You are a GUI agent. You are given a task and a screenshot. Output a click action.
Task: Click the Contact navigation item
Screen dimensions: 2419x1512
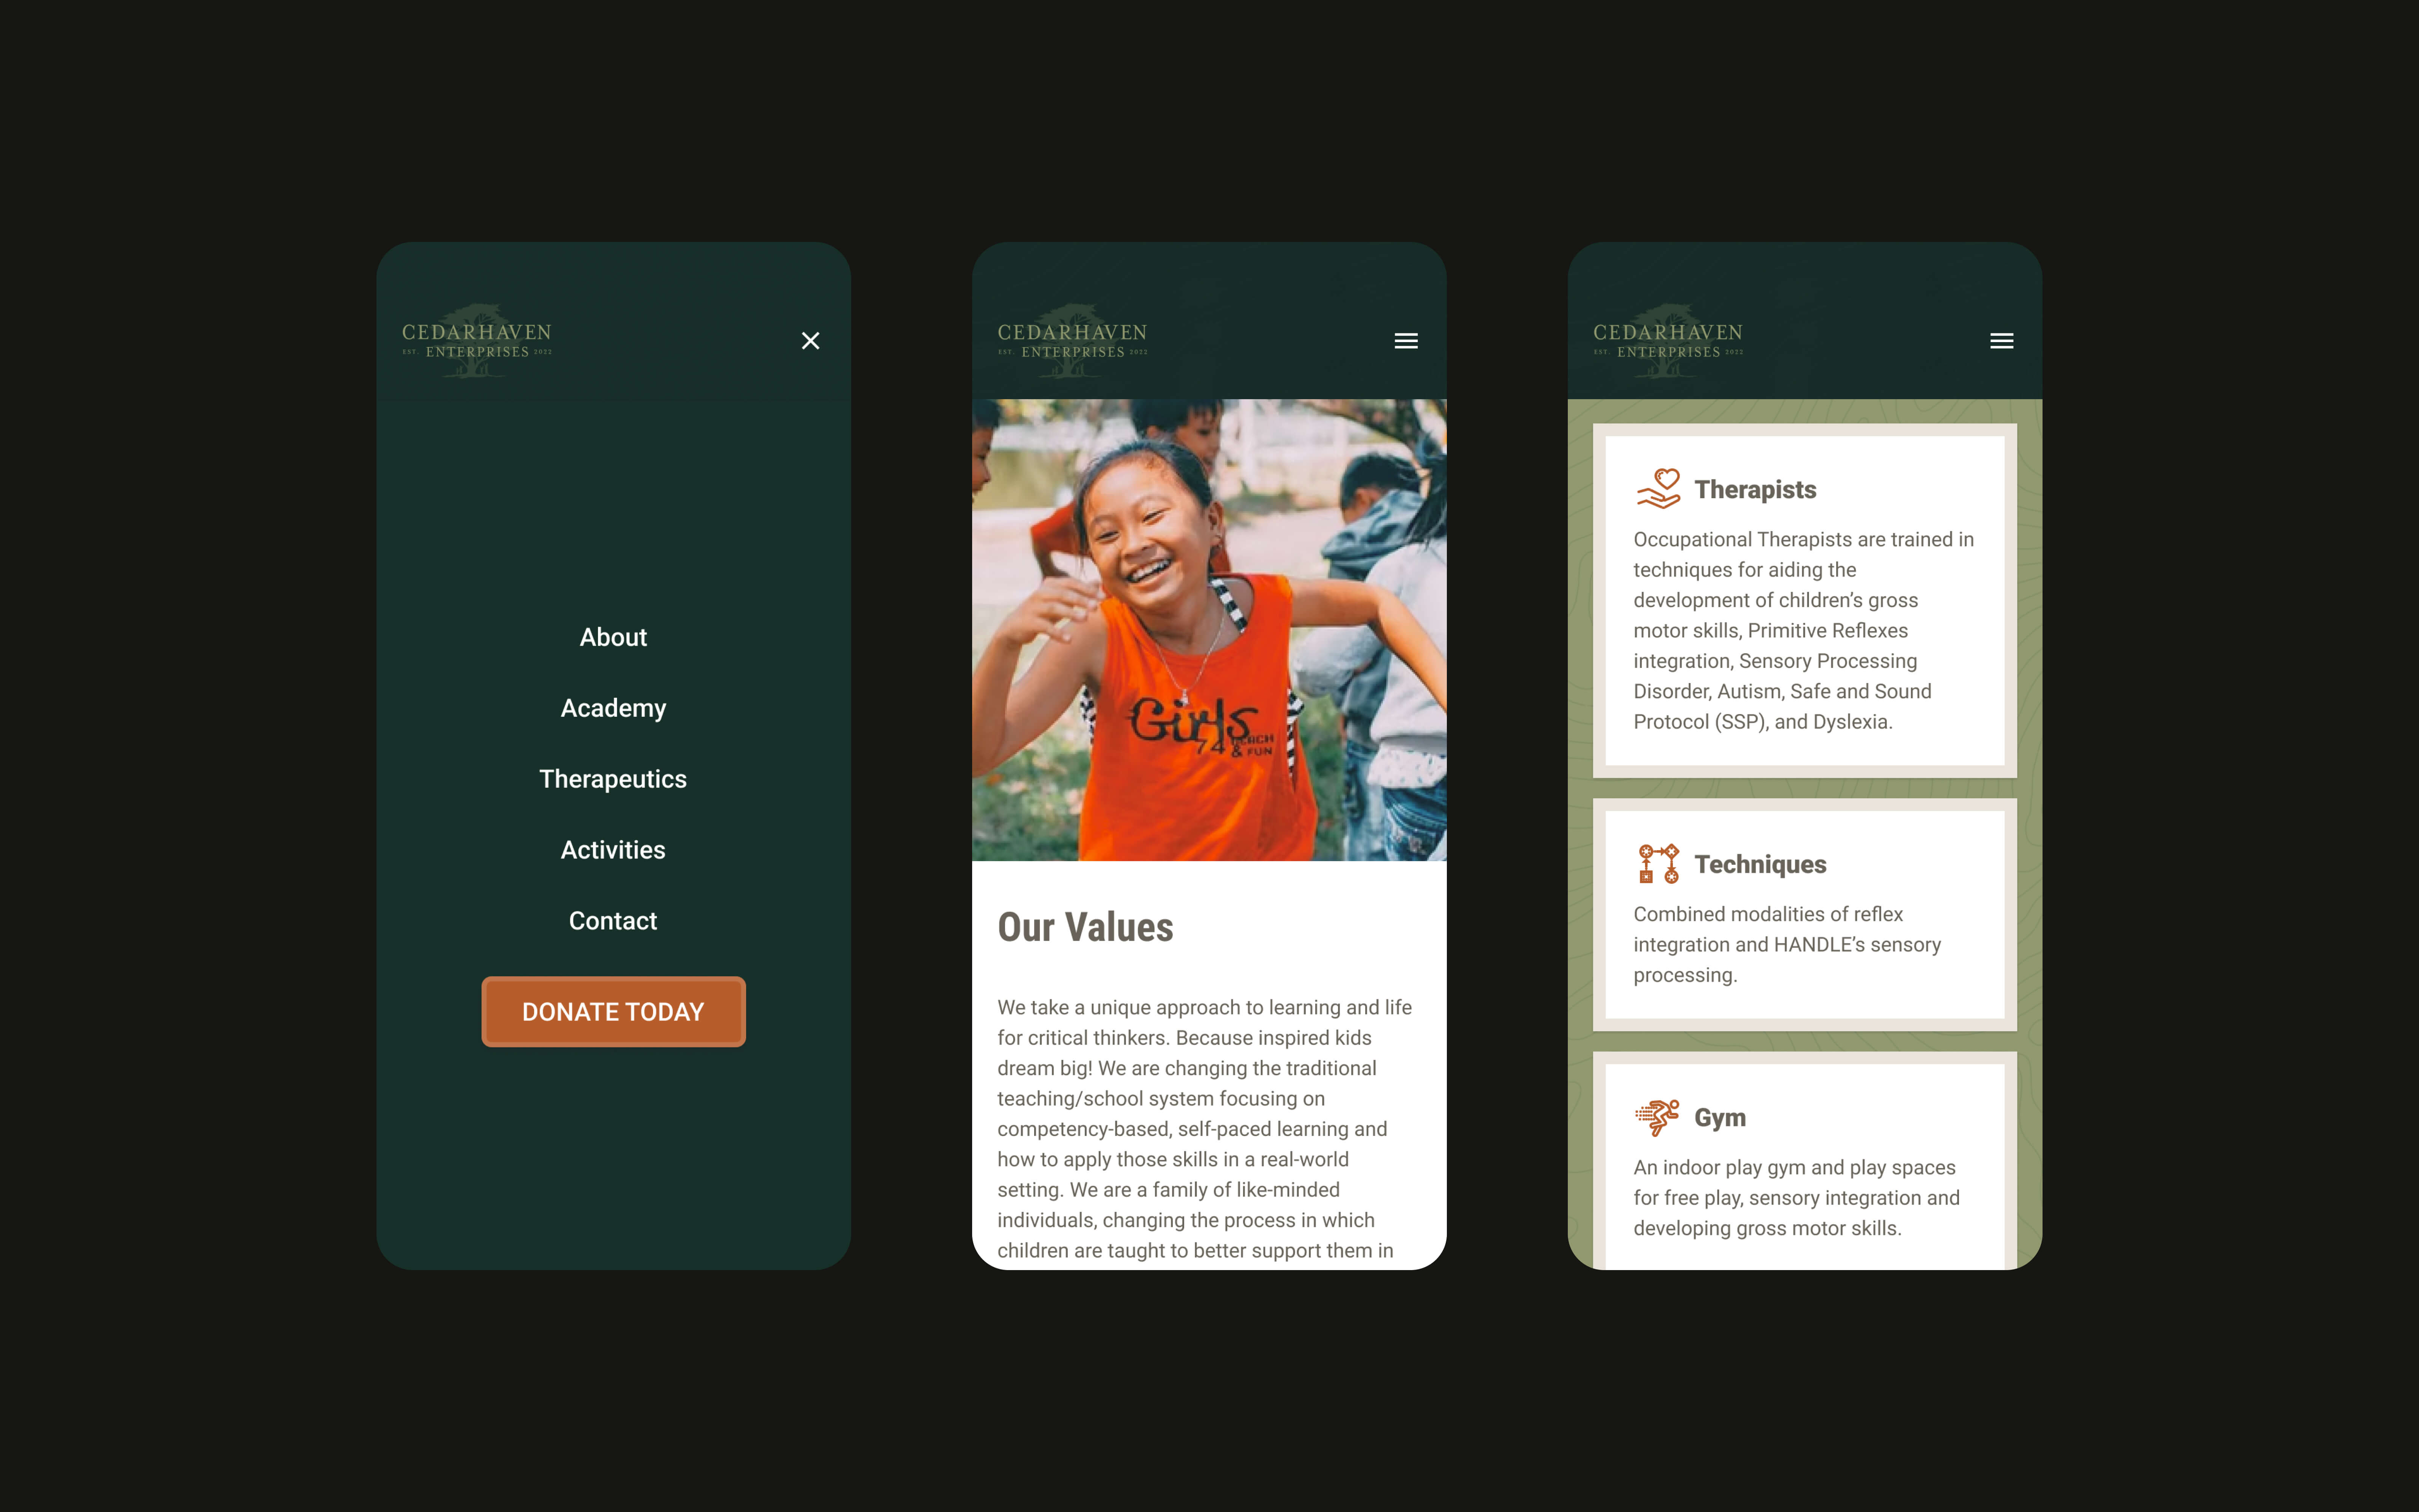[x=613, y=920]
